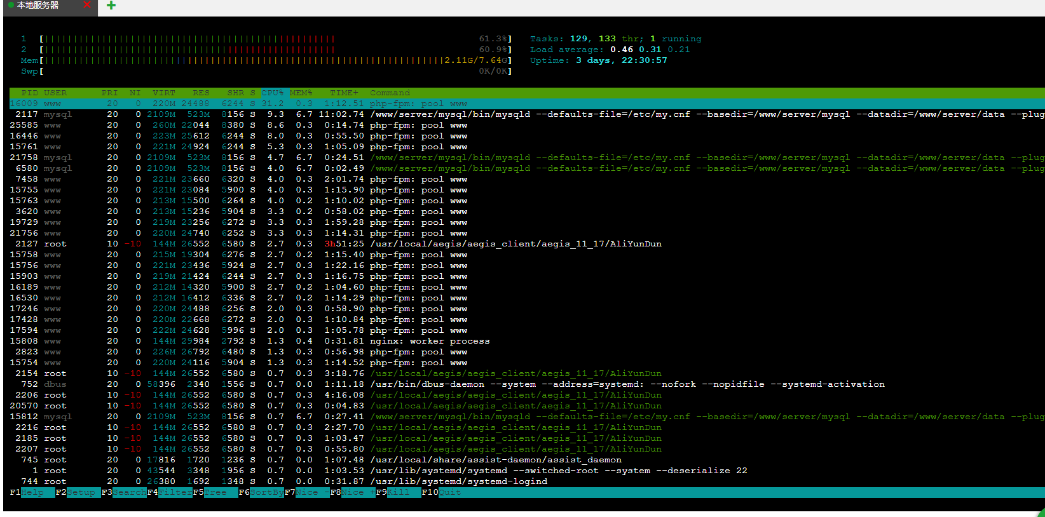Select php-fpm process row PID 7458

(527, 179)
